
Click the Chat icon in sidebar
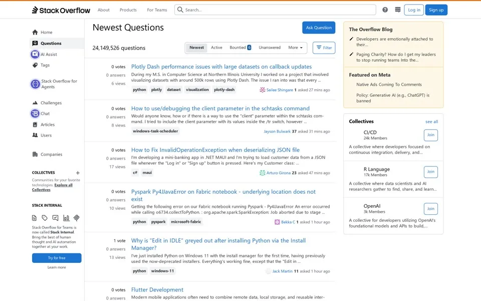[35, 114]
